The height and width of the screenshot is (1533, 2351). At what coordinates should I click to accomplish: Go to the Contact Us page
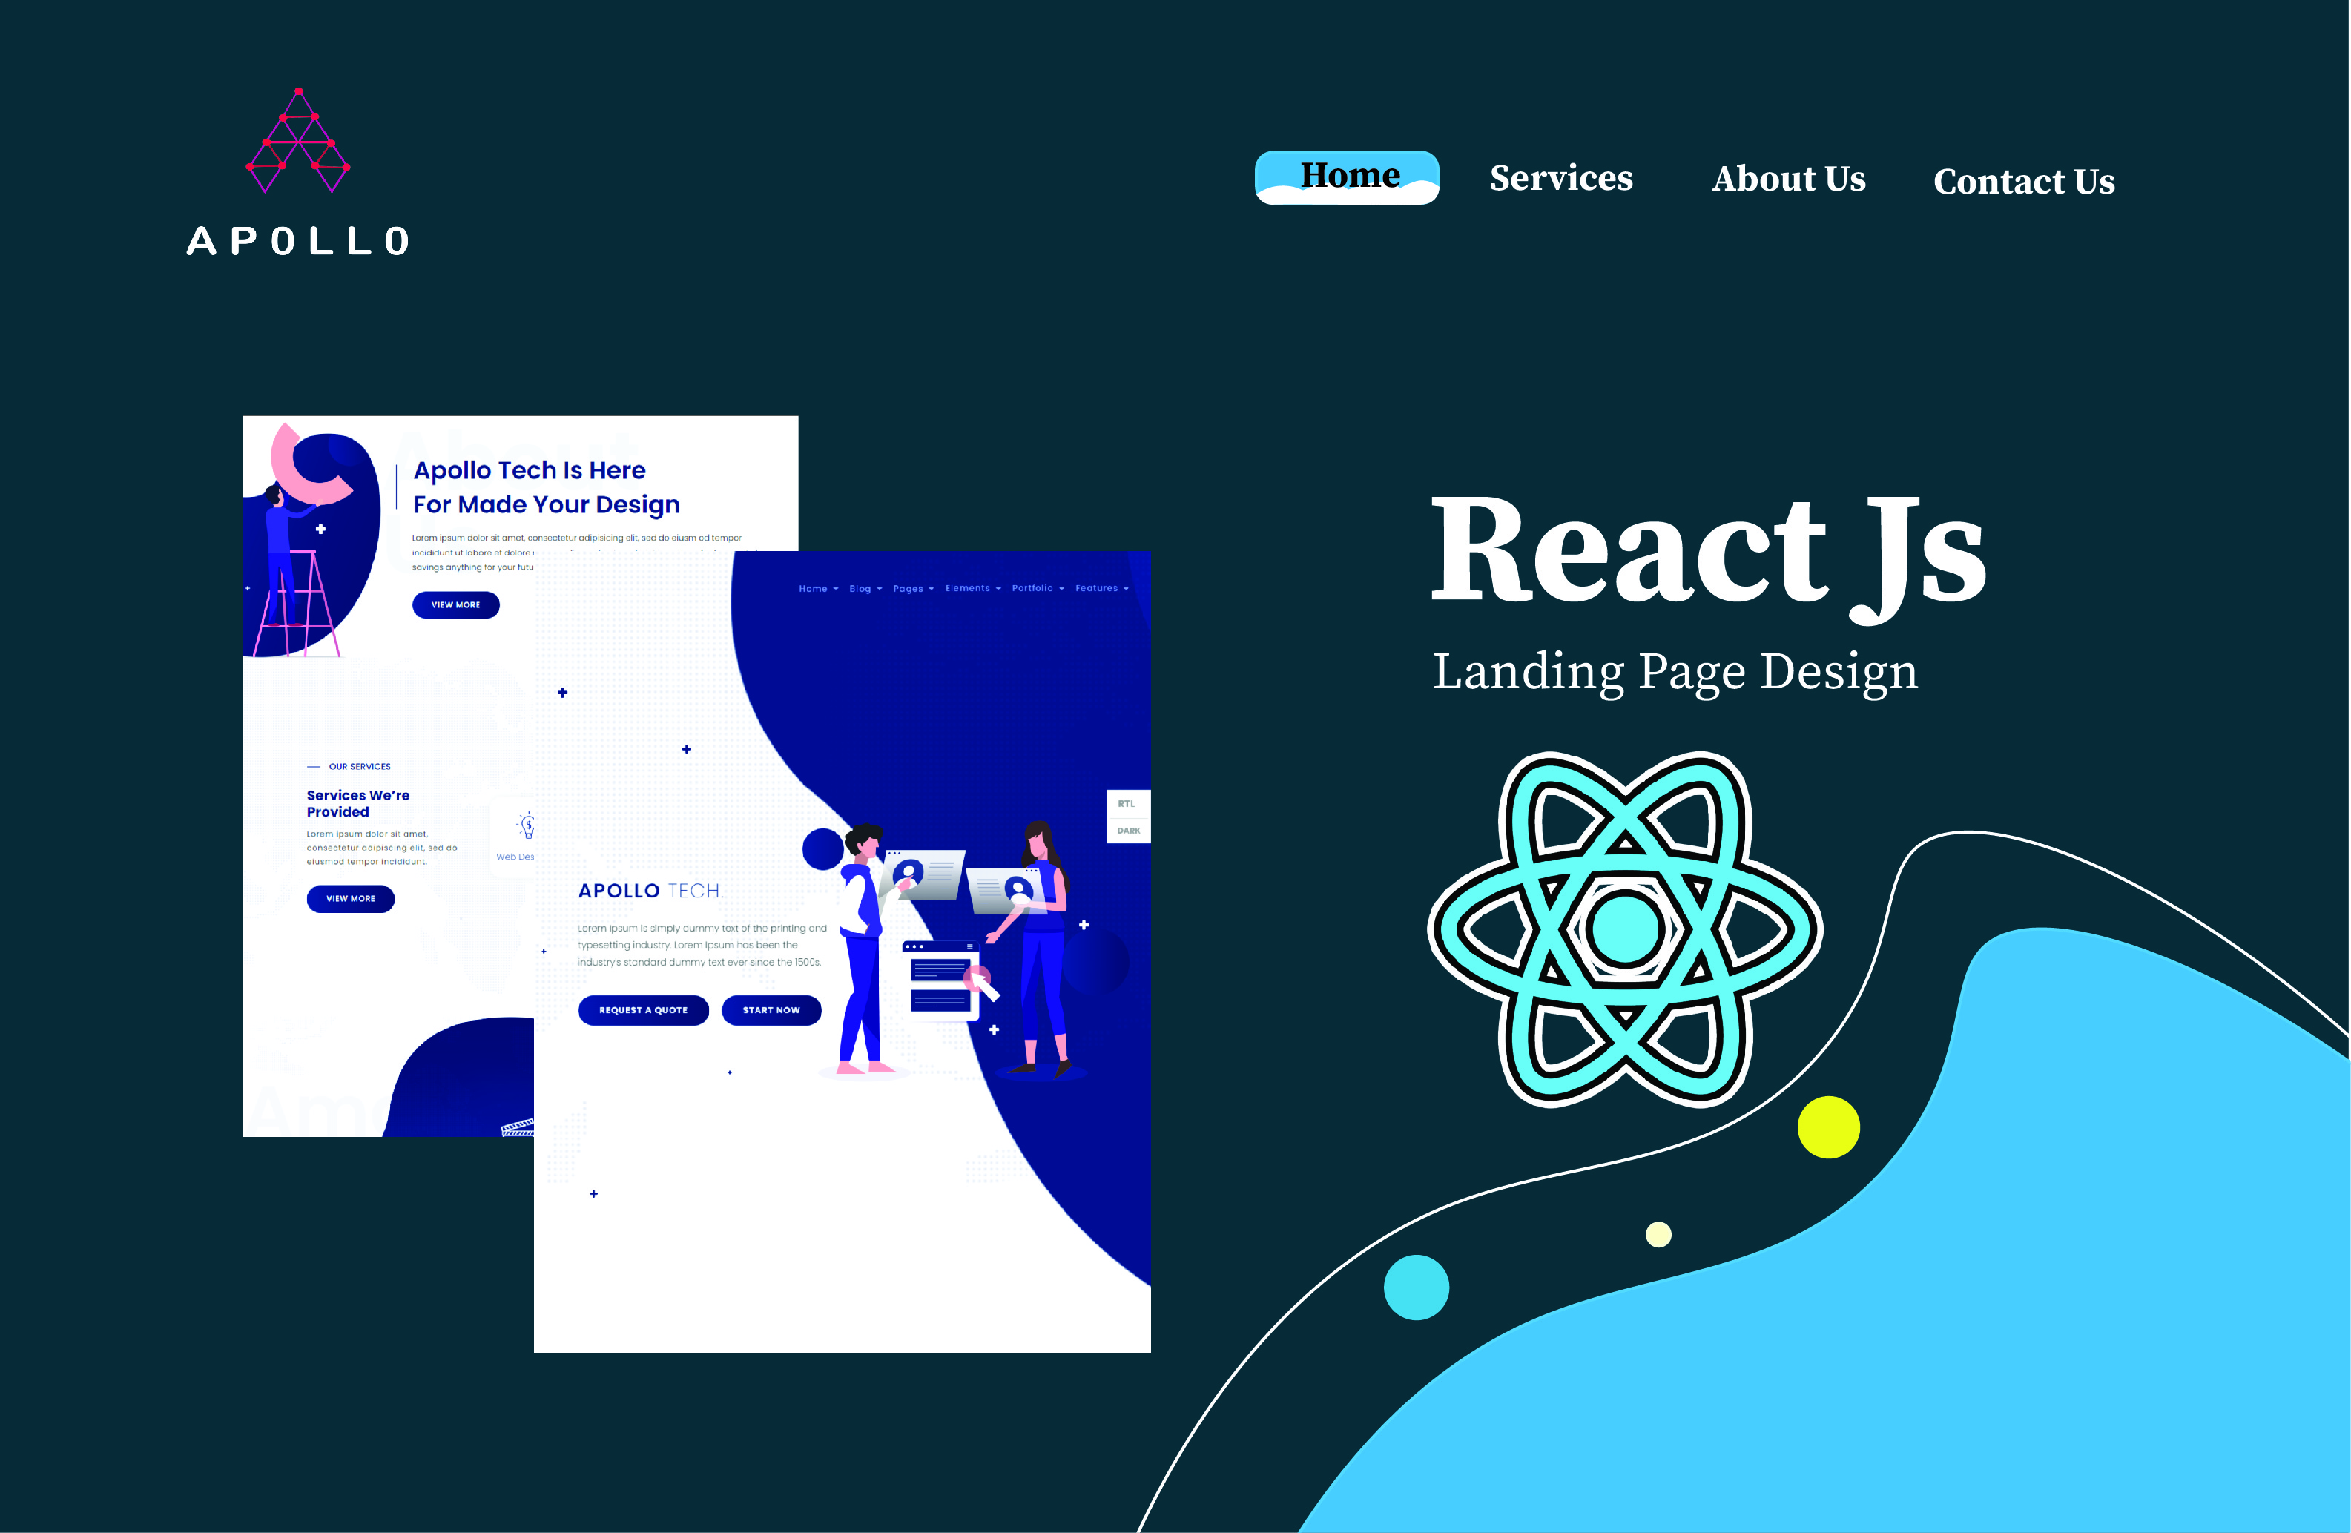(2023, 182)
